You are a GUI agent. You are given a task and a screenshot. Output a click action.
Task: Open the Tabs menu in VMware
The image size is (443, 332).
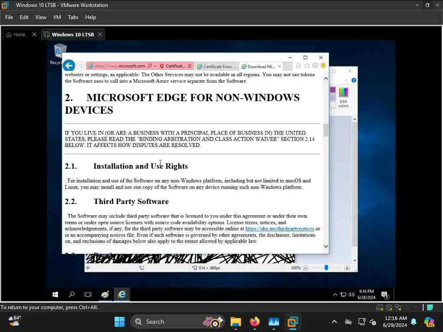coord(73,17)
